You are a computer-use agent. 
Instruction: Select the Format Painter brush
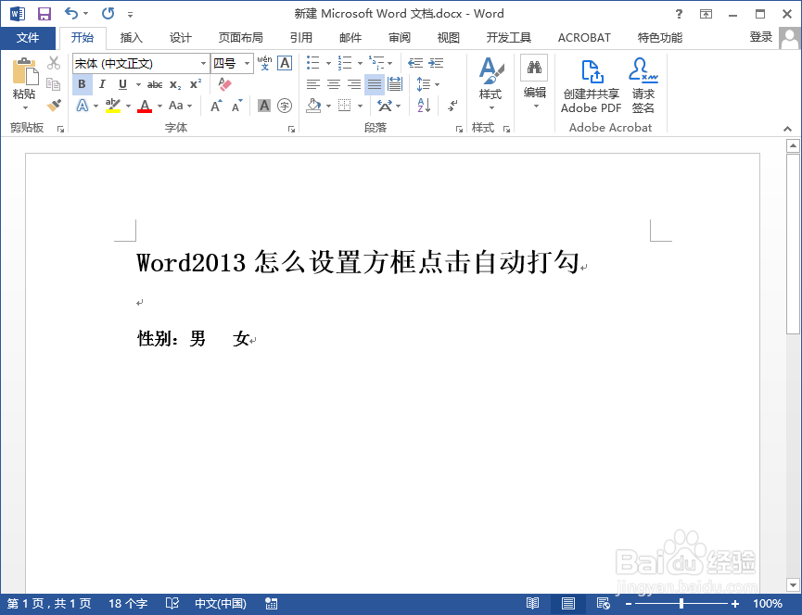click(54, 105)
